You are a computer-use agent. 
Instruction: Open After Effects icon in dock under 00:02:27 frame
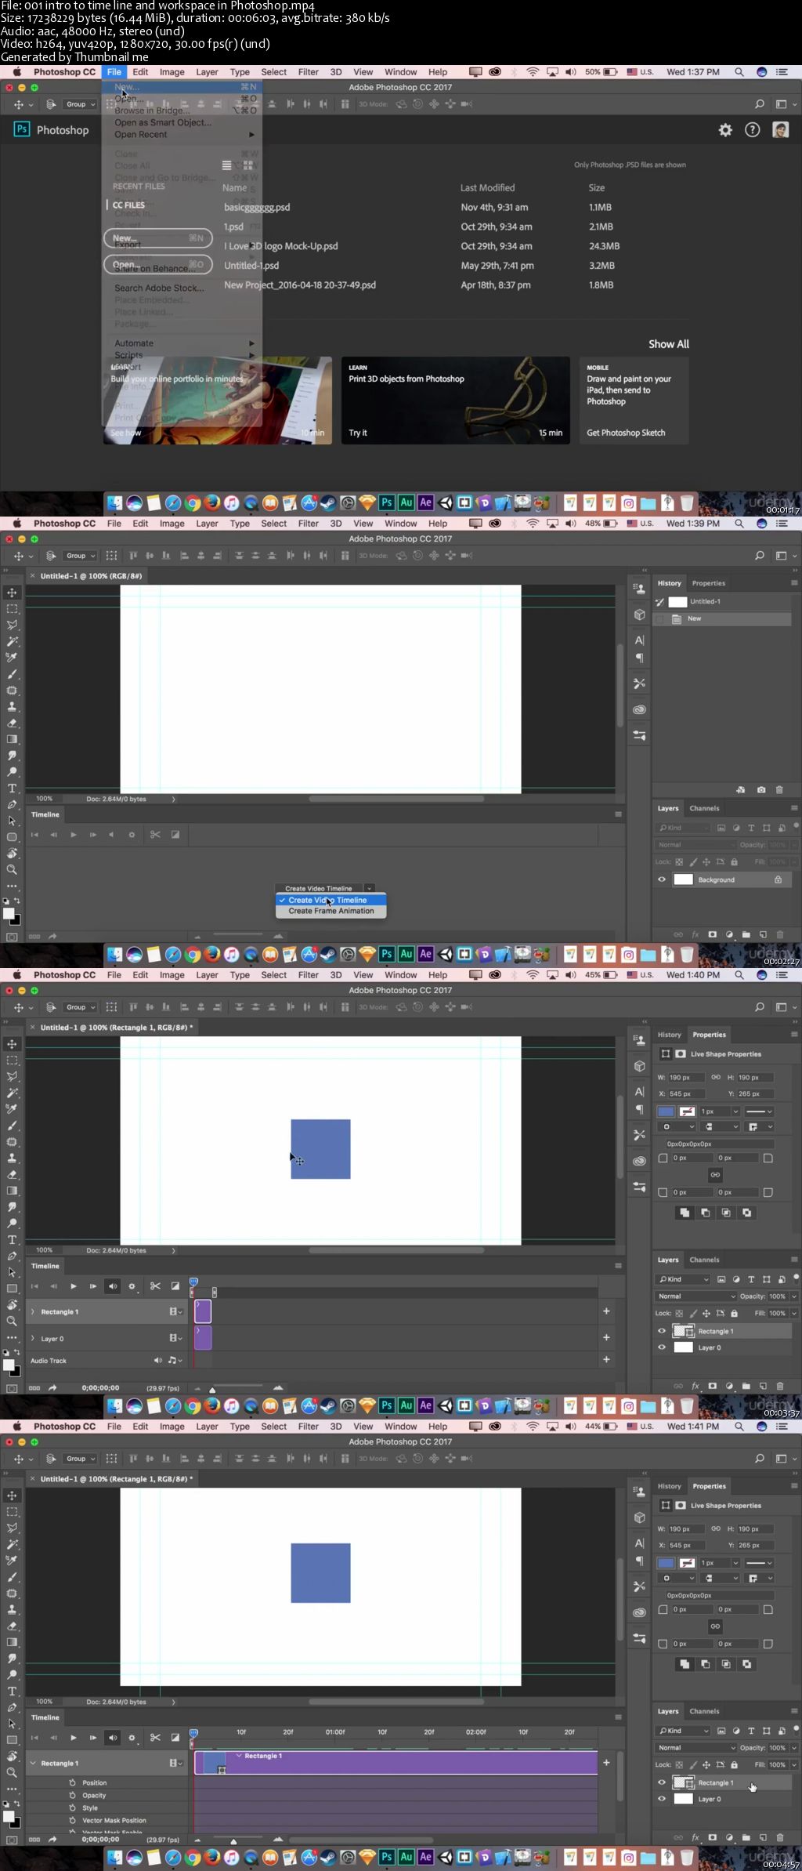pos(425,954)
